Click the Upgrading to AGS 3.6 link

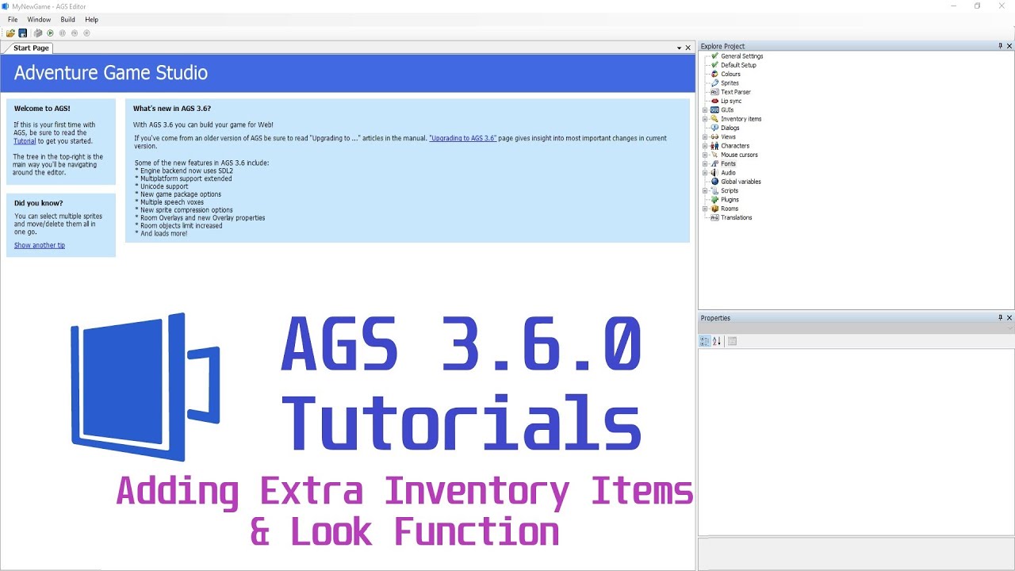pyautogui.click(x=463, y=138)
